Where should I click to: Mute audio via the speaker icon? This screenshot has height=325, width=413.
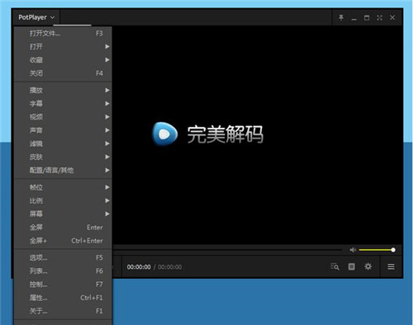click(353, 250)
